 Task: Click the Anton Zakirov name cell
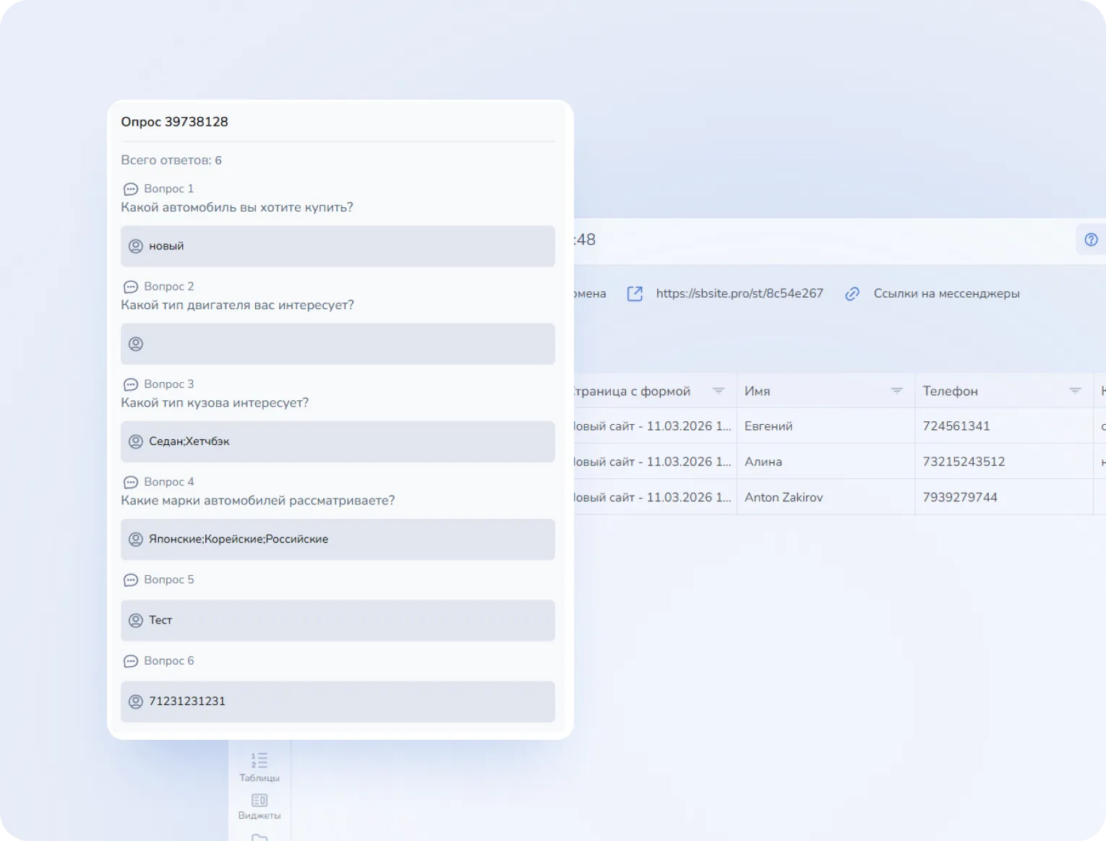point(784,497)
